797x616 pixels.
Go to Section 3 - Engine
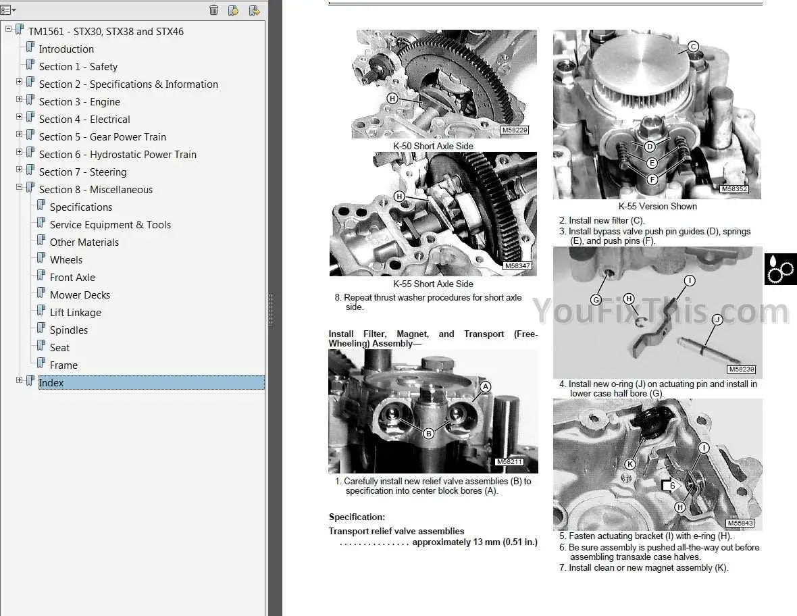79,101
